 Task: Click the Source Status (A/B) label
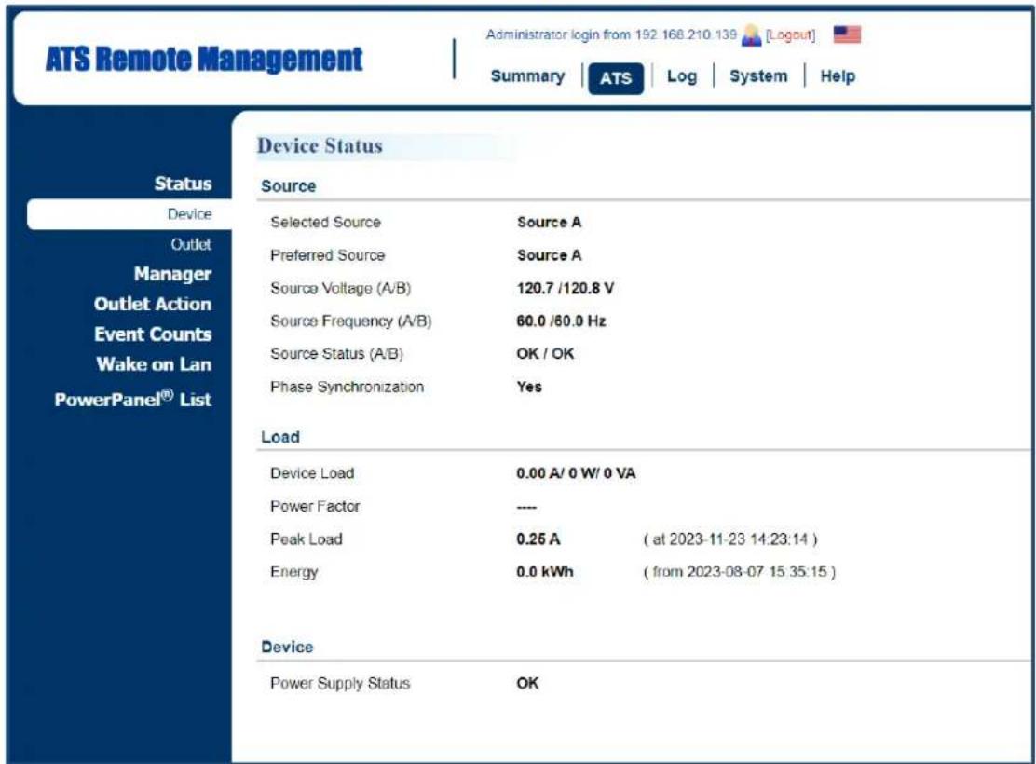click(336, 353)
